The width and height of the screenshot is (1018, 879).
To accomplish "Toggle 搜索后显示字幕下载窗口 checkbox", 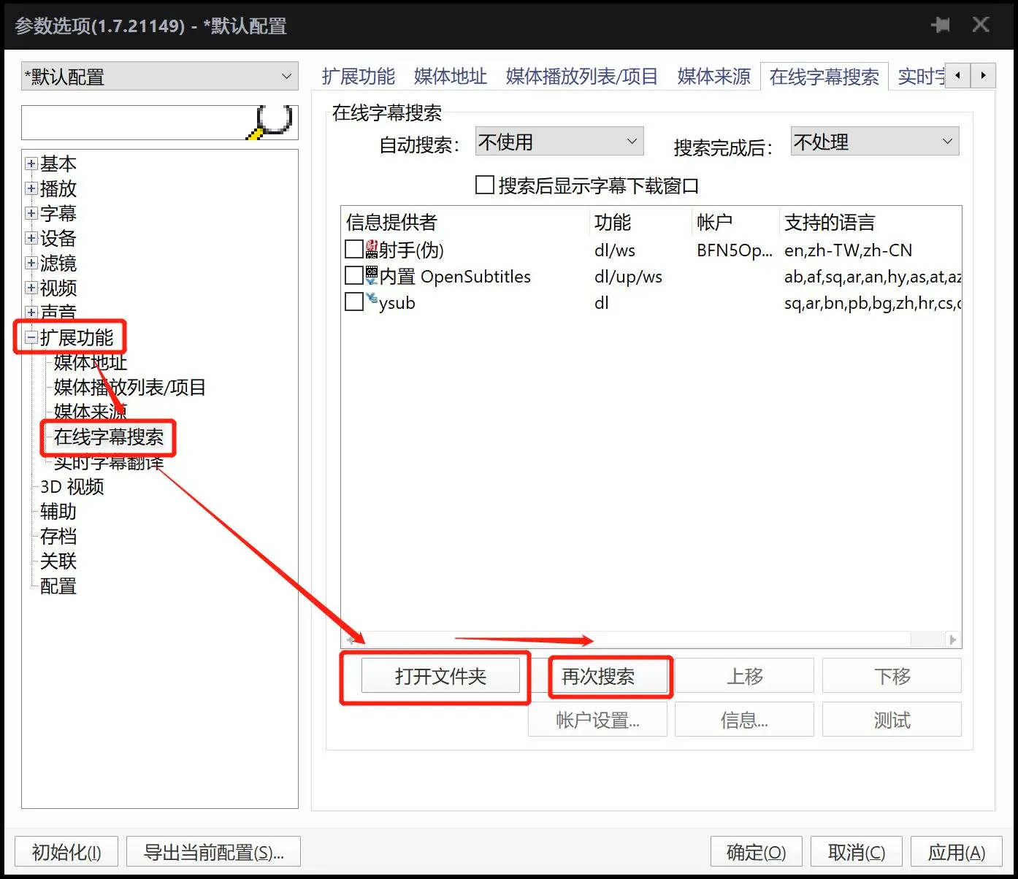I will coord(485,185).
